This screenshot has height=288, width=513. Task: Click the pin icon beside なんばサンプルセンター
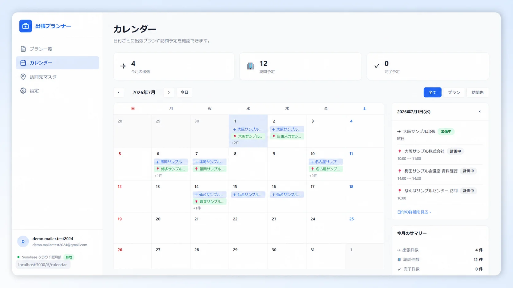click(399, 191)
